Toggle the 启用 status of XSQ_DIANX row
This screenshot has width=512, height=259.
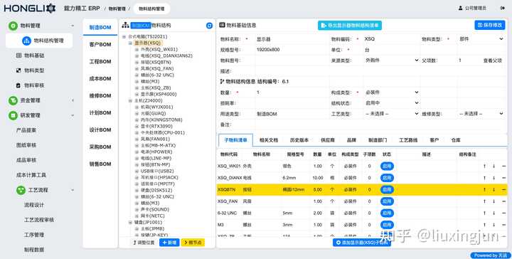click(387, 178)
